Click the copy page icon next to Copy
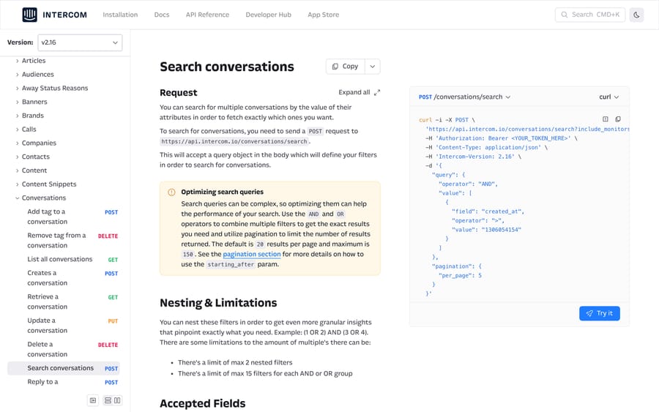Screen dimensions: 659x412 335,67
